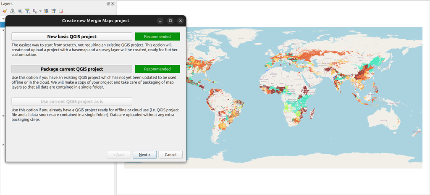This screenshot has height=195, width=430.
Task: Open Manage Map Themes eye icon
Action: pos(20,11)
